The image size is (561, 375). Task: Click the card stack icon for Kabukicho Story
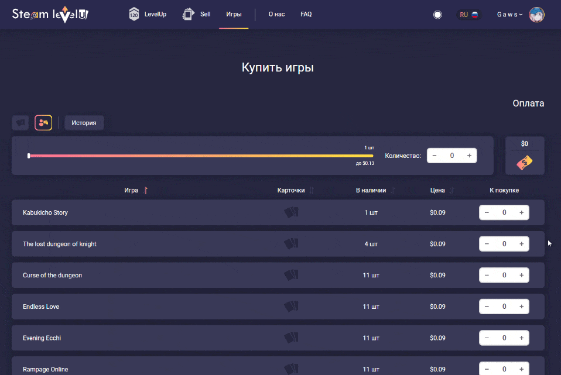291,212
